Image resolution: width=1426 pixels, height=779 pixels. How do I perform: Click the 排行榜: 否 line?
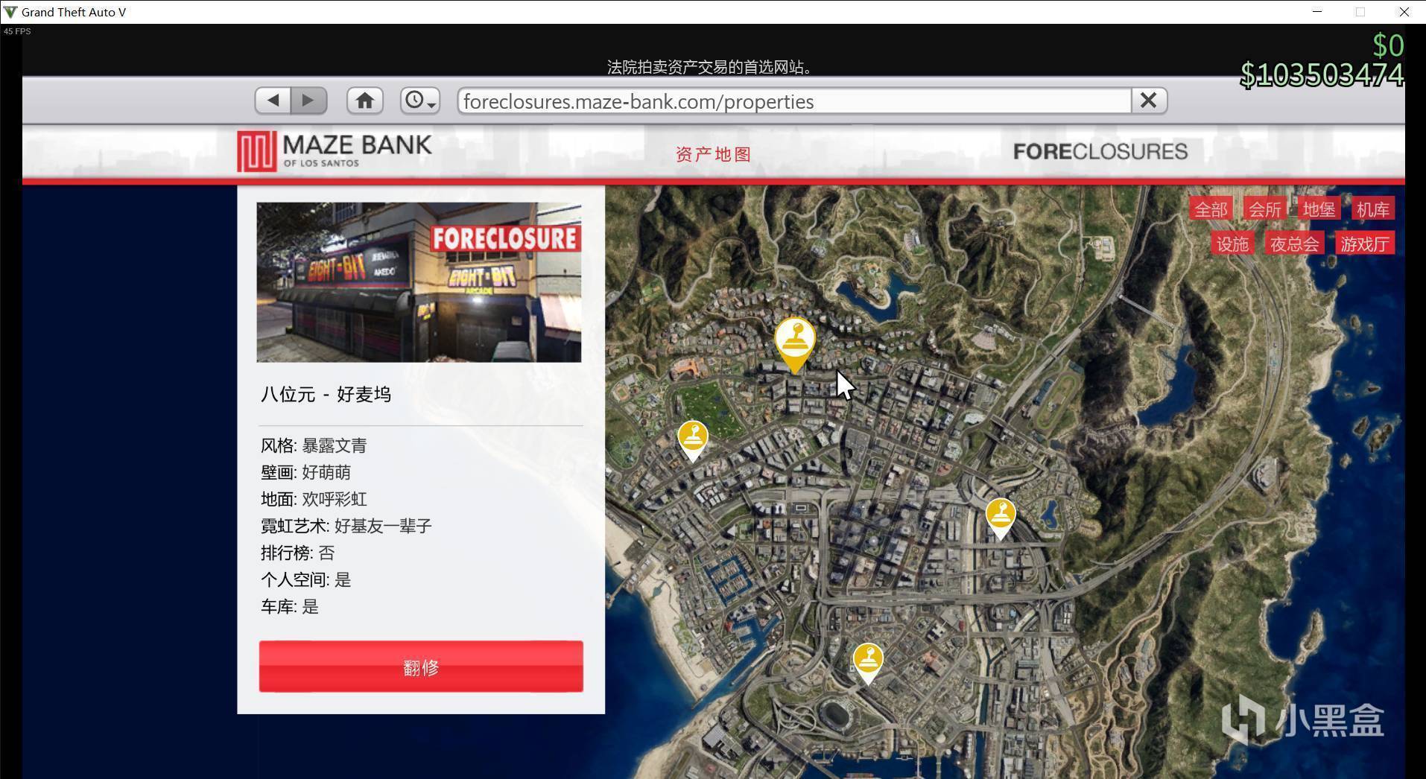(x=297, y=553)
